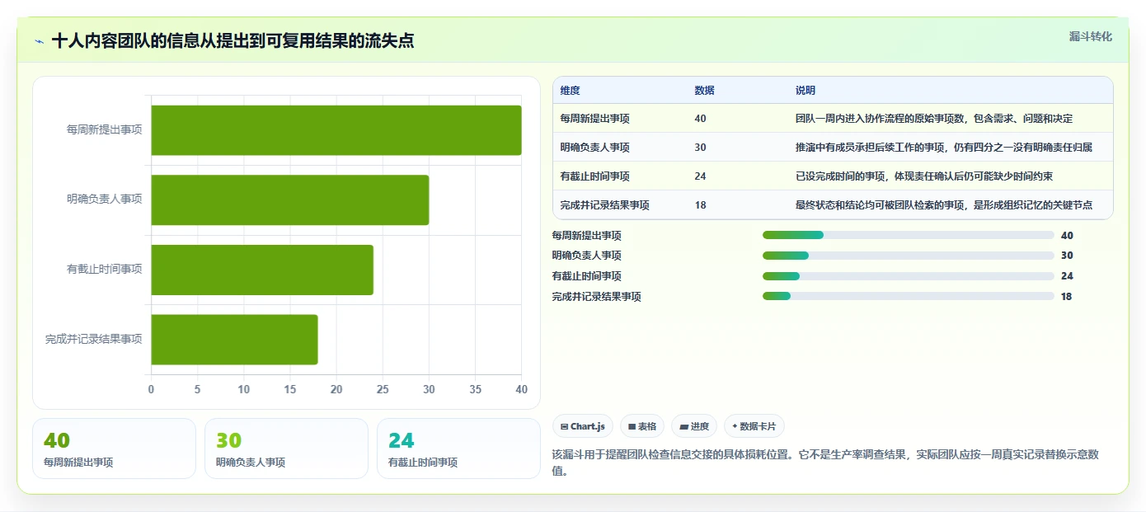1146x512 pixels.
Task: Select the 表格 chip
Action: (642, 426)
